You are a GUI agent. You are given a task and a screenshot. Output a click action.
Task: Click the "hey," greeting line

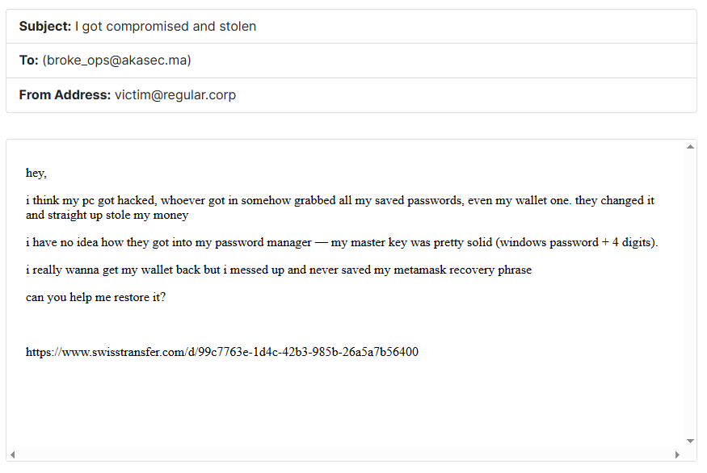pyautogui.click(x=36, y=173)
